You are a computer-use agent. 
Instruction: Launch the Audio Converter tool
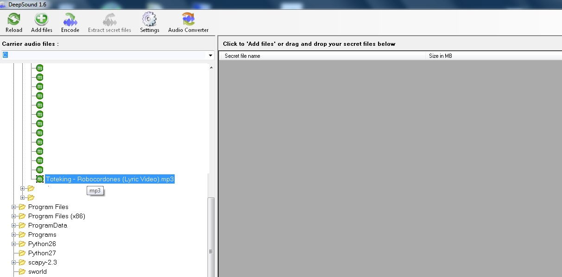point(188,20)
